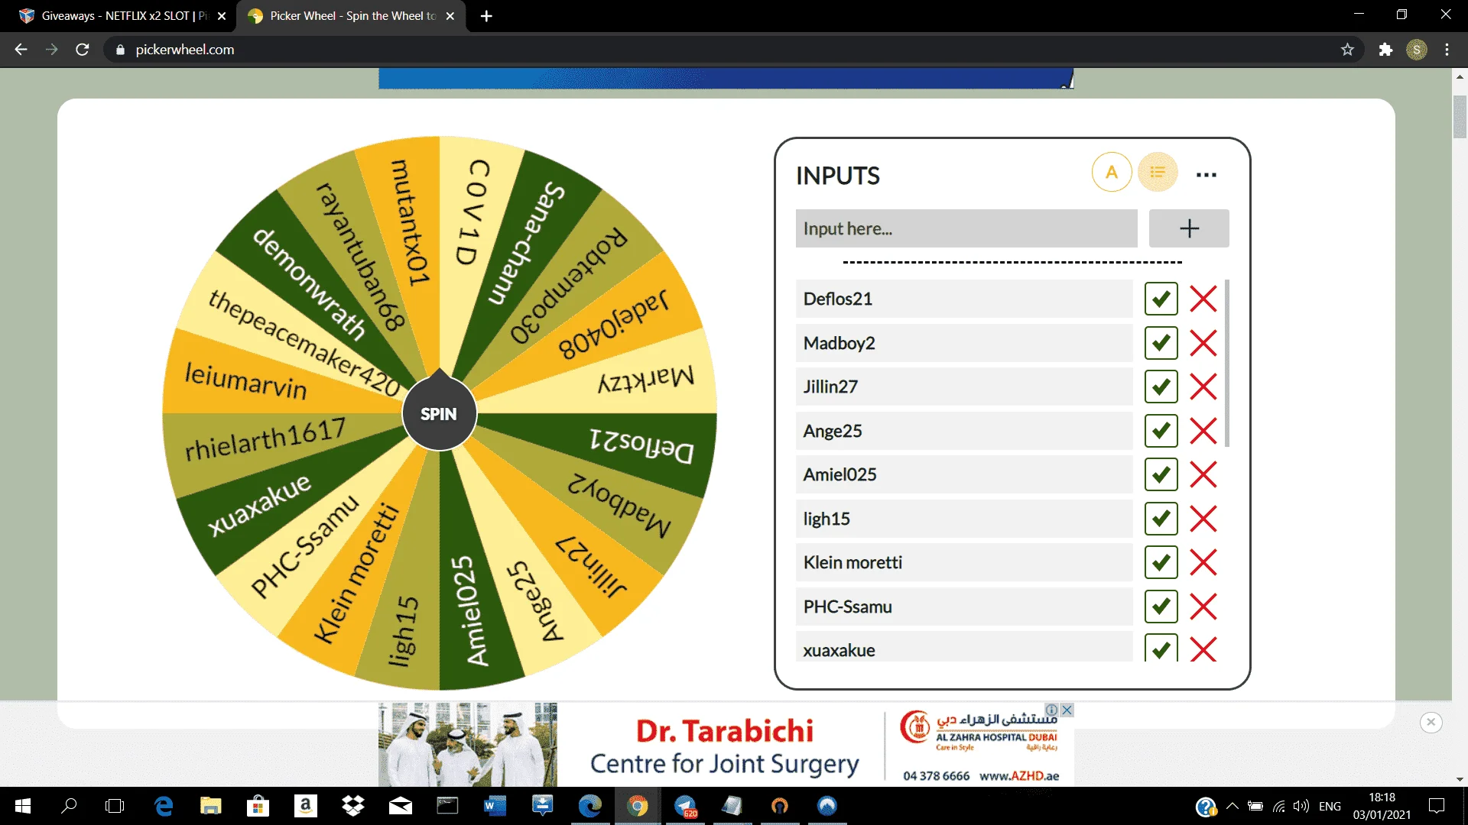Toggle the text input mode A icon
The width and height of the screenshot is (1468, 825).
click(x=1111, y=173)
